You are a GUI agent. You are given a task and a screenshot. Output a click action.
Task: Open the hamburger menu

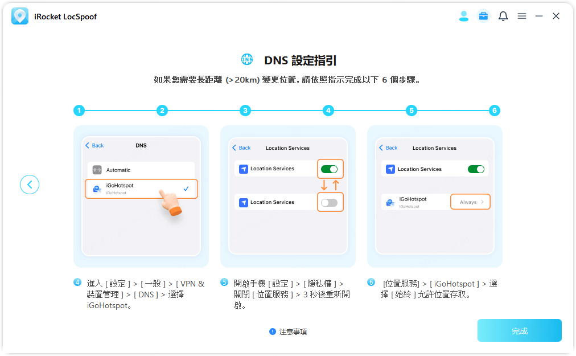[521, 16]
